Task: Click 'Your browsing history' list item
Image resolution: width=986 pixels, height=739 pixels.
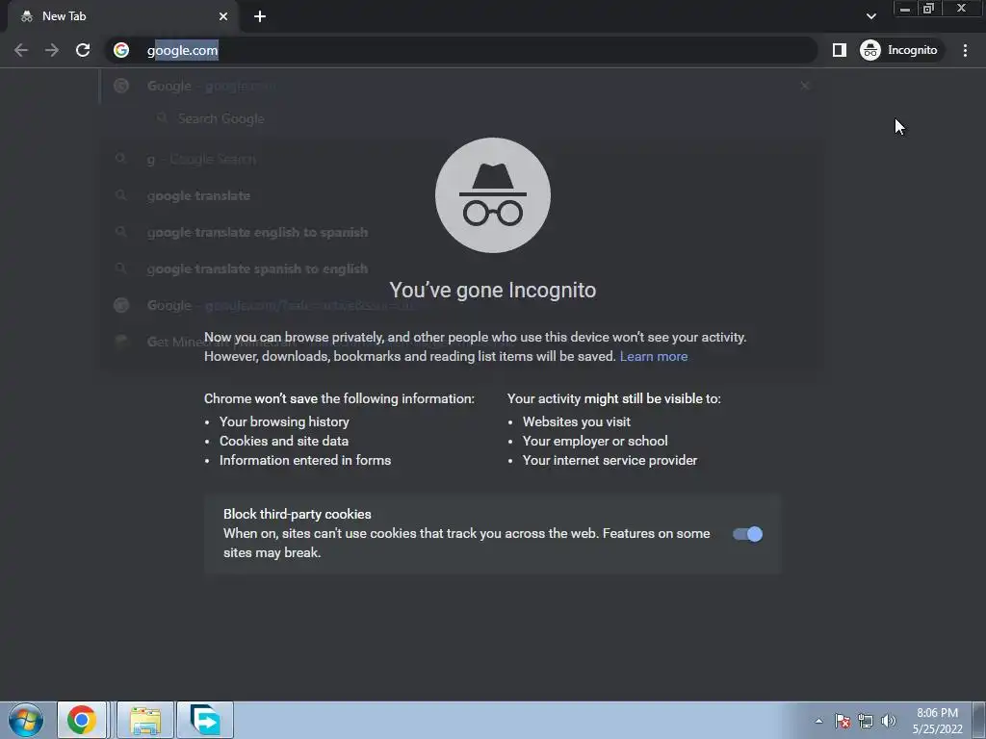Action: pos(284,421)
